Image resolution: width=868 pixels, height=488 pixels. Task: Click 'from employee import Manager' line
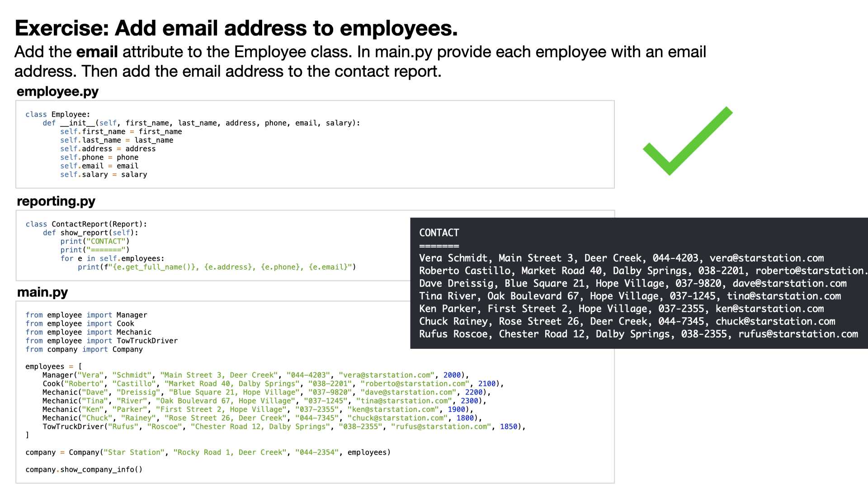click(x=86, y=315)
